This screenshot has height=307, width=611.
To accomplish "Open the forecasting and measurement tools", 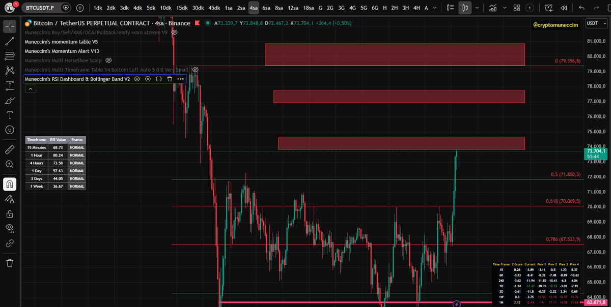I will 9,85.
